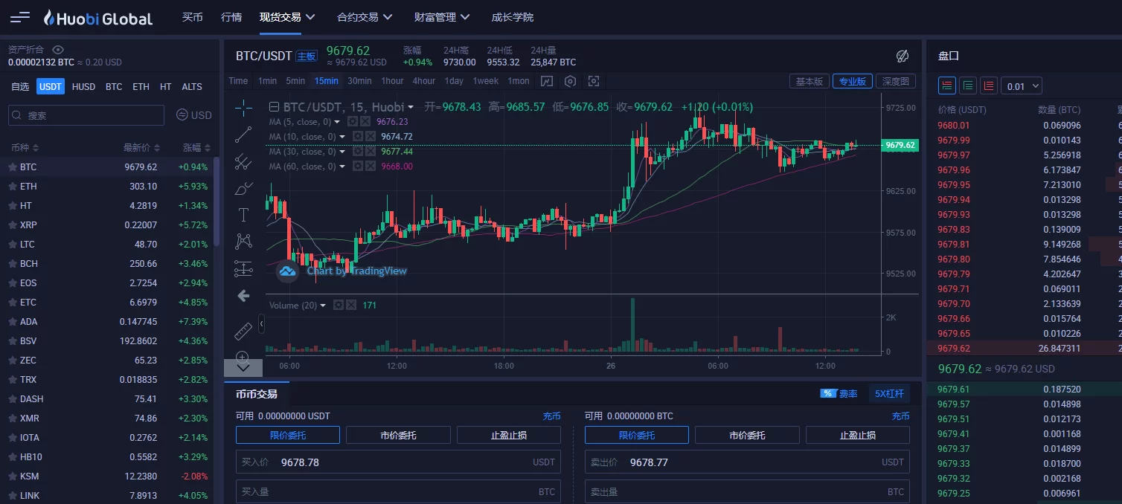Select the ruler measure tool
Viewport: 1122px width, 504px height.
[x=243, y=331]
